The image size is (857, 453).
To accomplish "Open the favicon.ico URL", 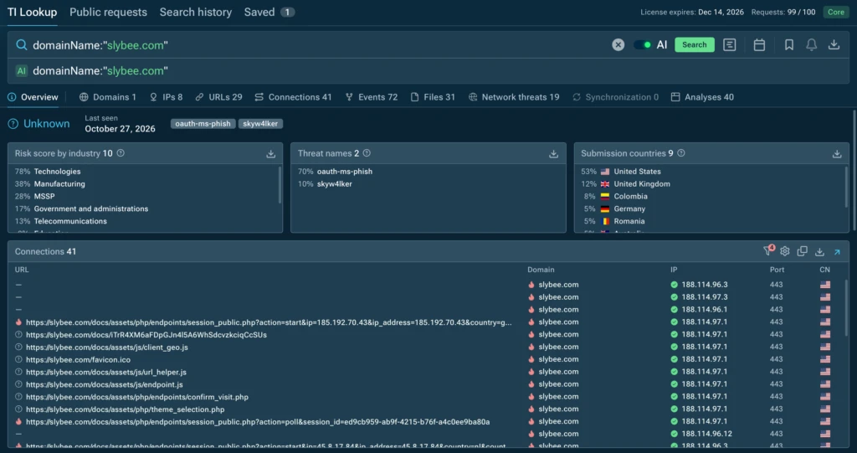I will tap(78, 359).
